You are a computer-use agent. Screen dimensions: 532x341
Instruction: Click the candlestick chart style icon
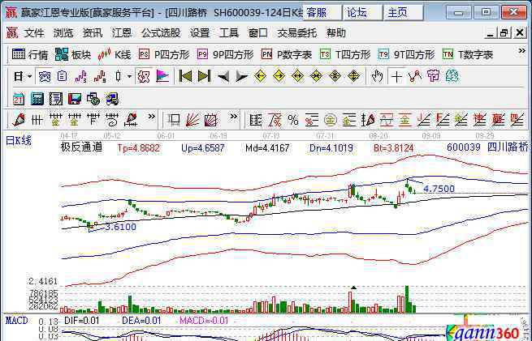point(118,76)
